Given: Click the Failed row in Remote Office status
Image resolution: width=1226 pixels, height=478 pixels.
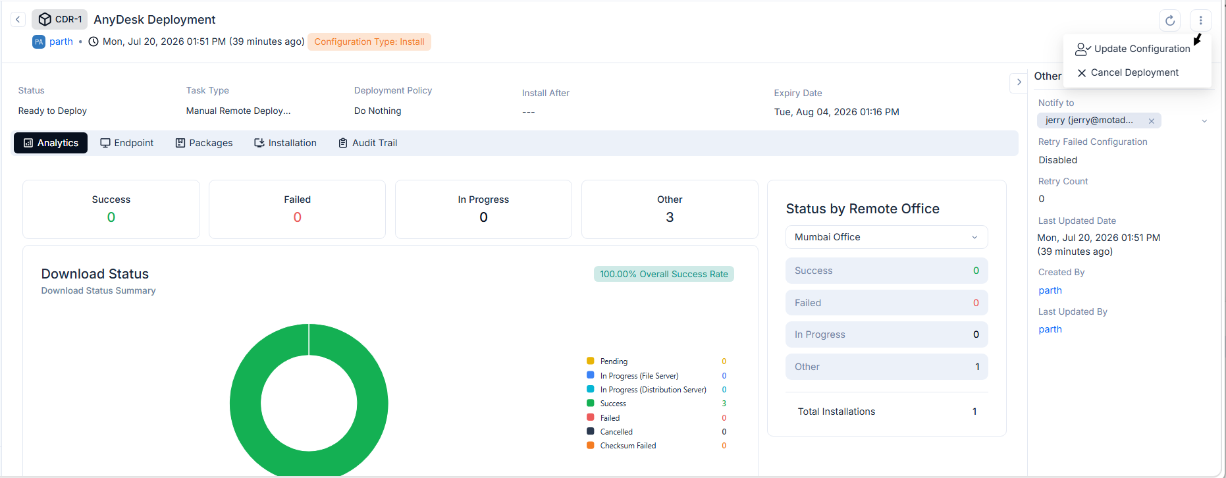Looking at the screenshot, I should tap(886, 303).
